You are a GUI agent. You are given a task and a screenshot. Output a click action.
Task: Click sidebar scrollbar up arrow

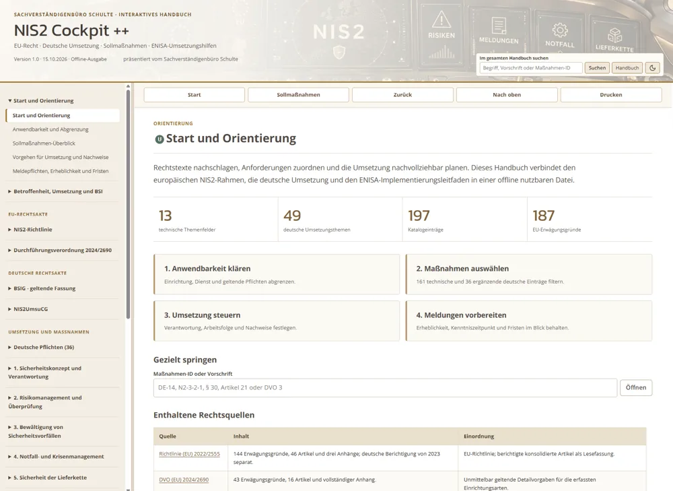pyautogui.click(x=128, y=86)
